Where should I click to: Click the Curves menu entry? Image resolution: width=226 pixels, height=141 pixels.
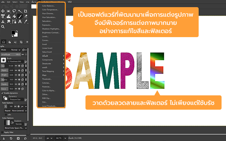[x=45, y=40]
